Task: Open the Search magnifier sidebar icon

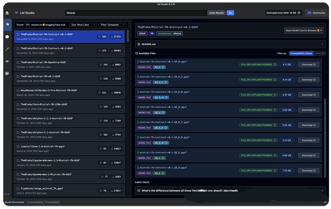Action: pos(7,25)
